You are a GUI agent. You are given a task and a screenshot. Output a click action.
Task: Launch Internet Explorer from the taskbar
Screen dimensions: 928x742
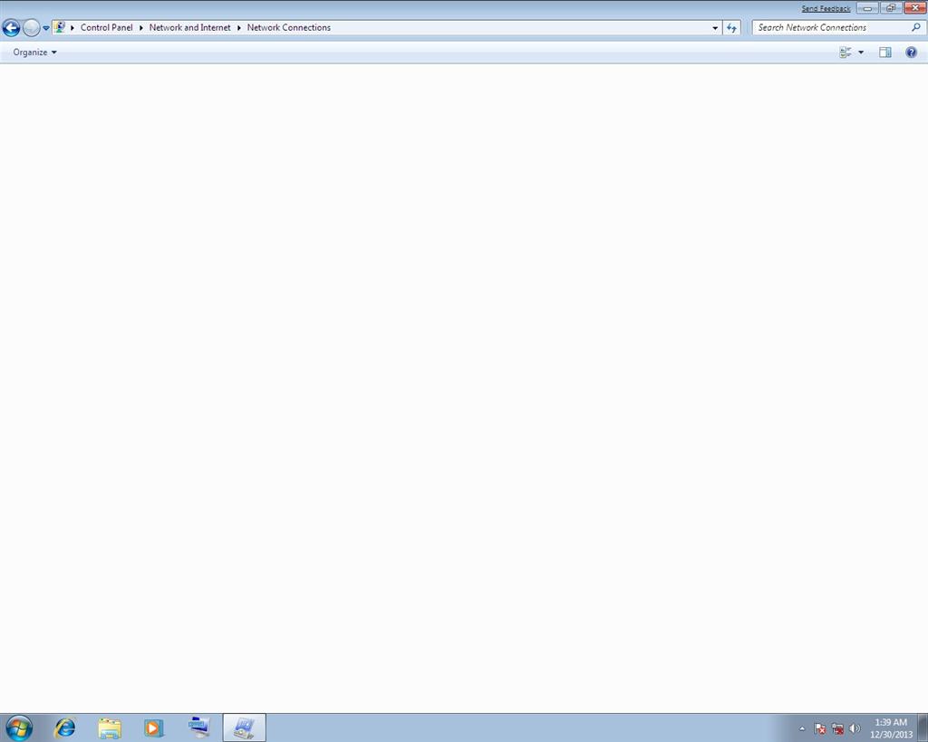pyautogui.click(x=65, y=728)
